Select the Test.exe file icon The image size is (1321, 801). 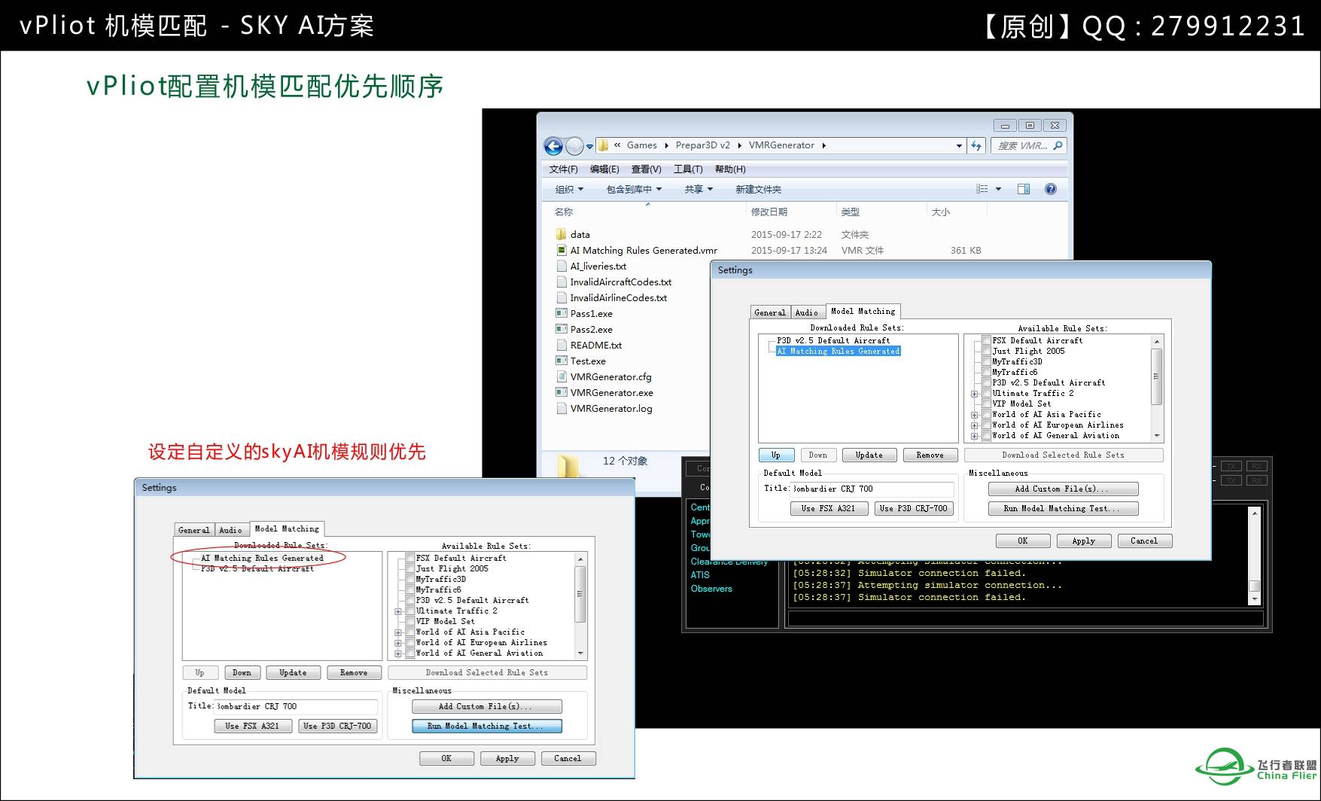coord(561,361)
